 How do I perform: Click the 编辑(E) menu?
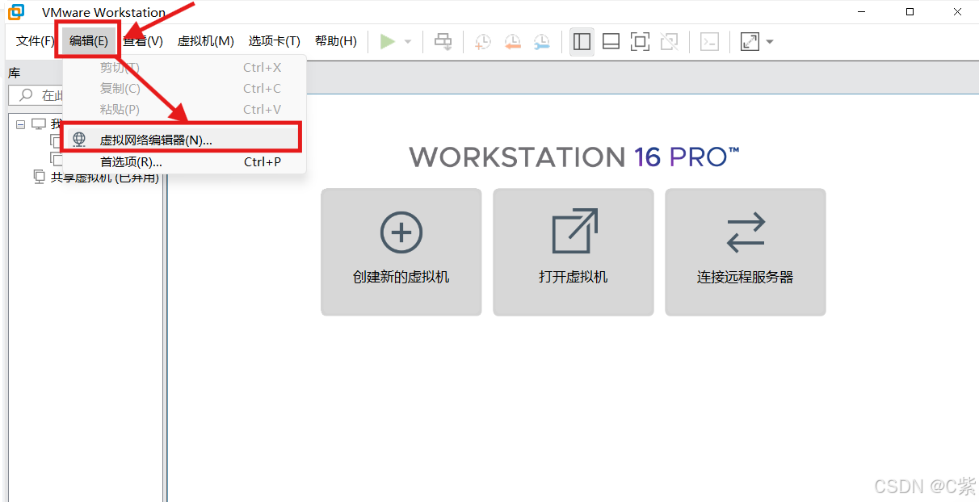[88, 41]
